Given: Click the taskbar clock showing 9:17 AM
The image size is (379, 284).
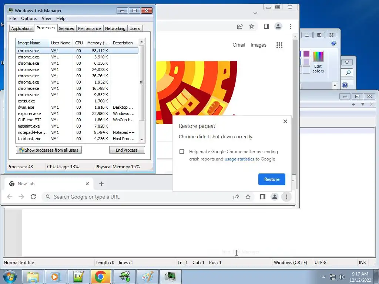Looking at the screenshot, I should tap(360, 277).
